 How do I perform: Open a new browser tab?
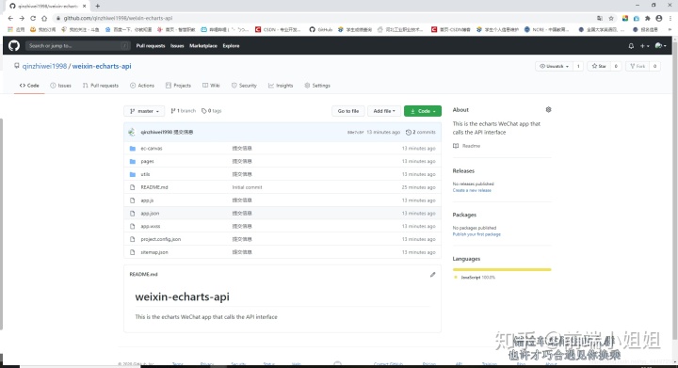(x=98, y=6)
